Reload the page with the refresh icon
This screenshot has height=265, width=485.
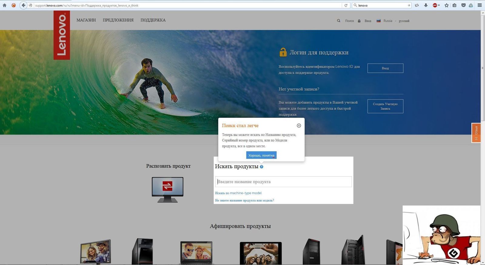click(x=346, y=5)
